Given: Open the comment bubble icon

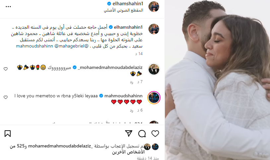Looking at the screenshot, I should pos(142,134).
